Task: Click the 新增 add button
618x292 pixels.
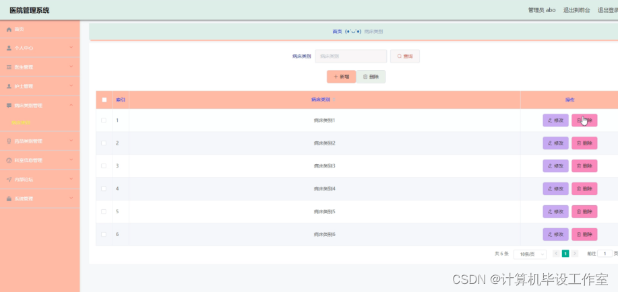Action: 341,77
